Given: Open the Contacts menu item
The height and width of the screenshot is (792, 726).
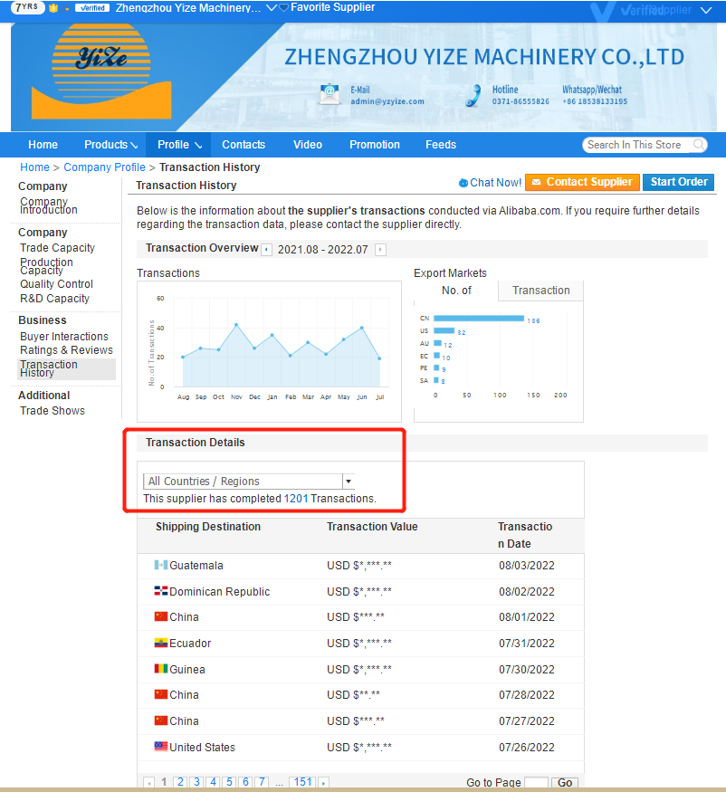Looking at the screenshot, I should coord(244,145).
